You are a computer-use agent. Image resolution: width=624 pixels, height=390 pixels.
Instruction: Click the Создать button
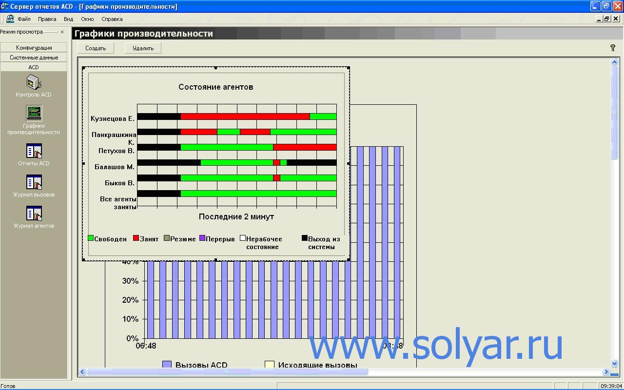click(x=96, y=48)
